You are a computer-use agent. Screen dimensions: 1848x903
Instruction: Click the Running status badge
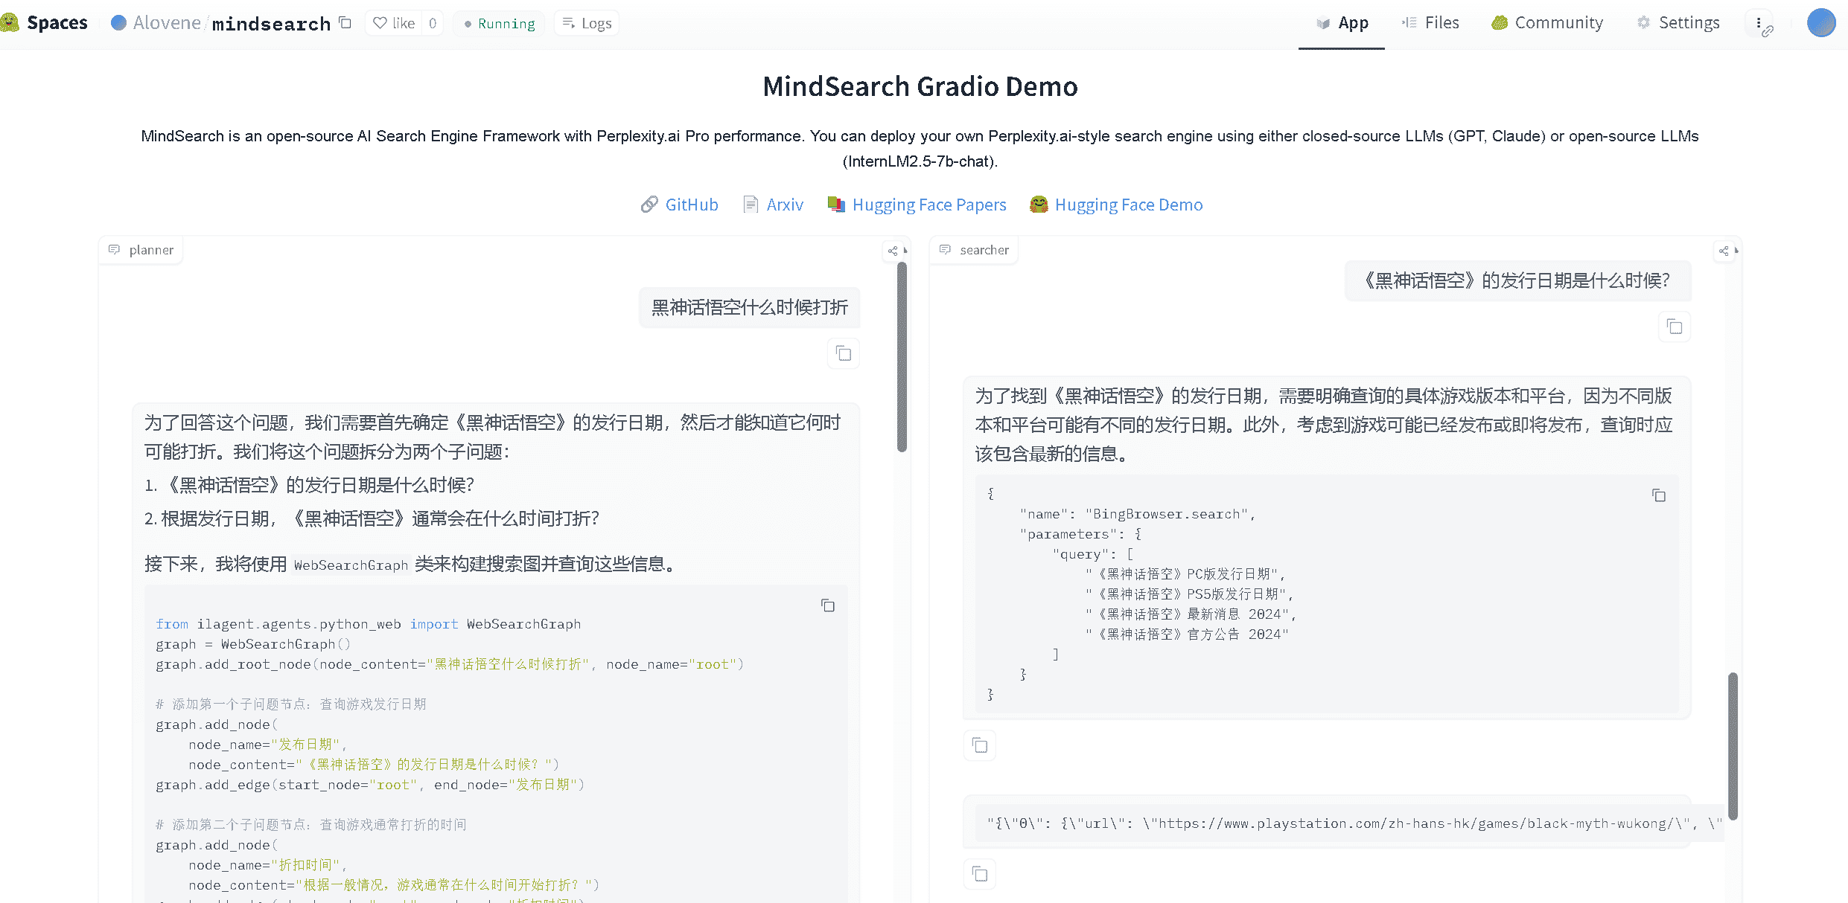point(499,23)
